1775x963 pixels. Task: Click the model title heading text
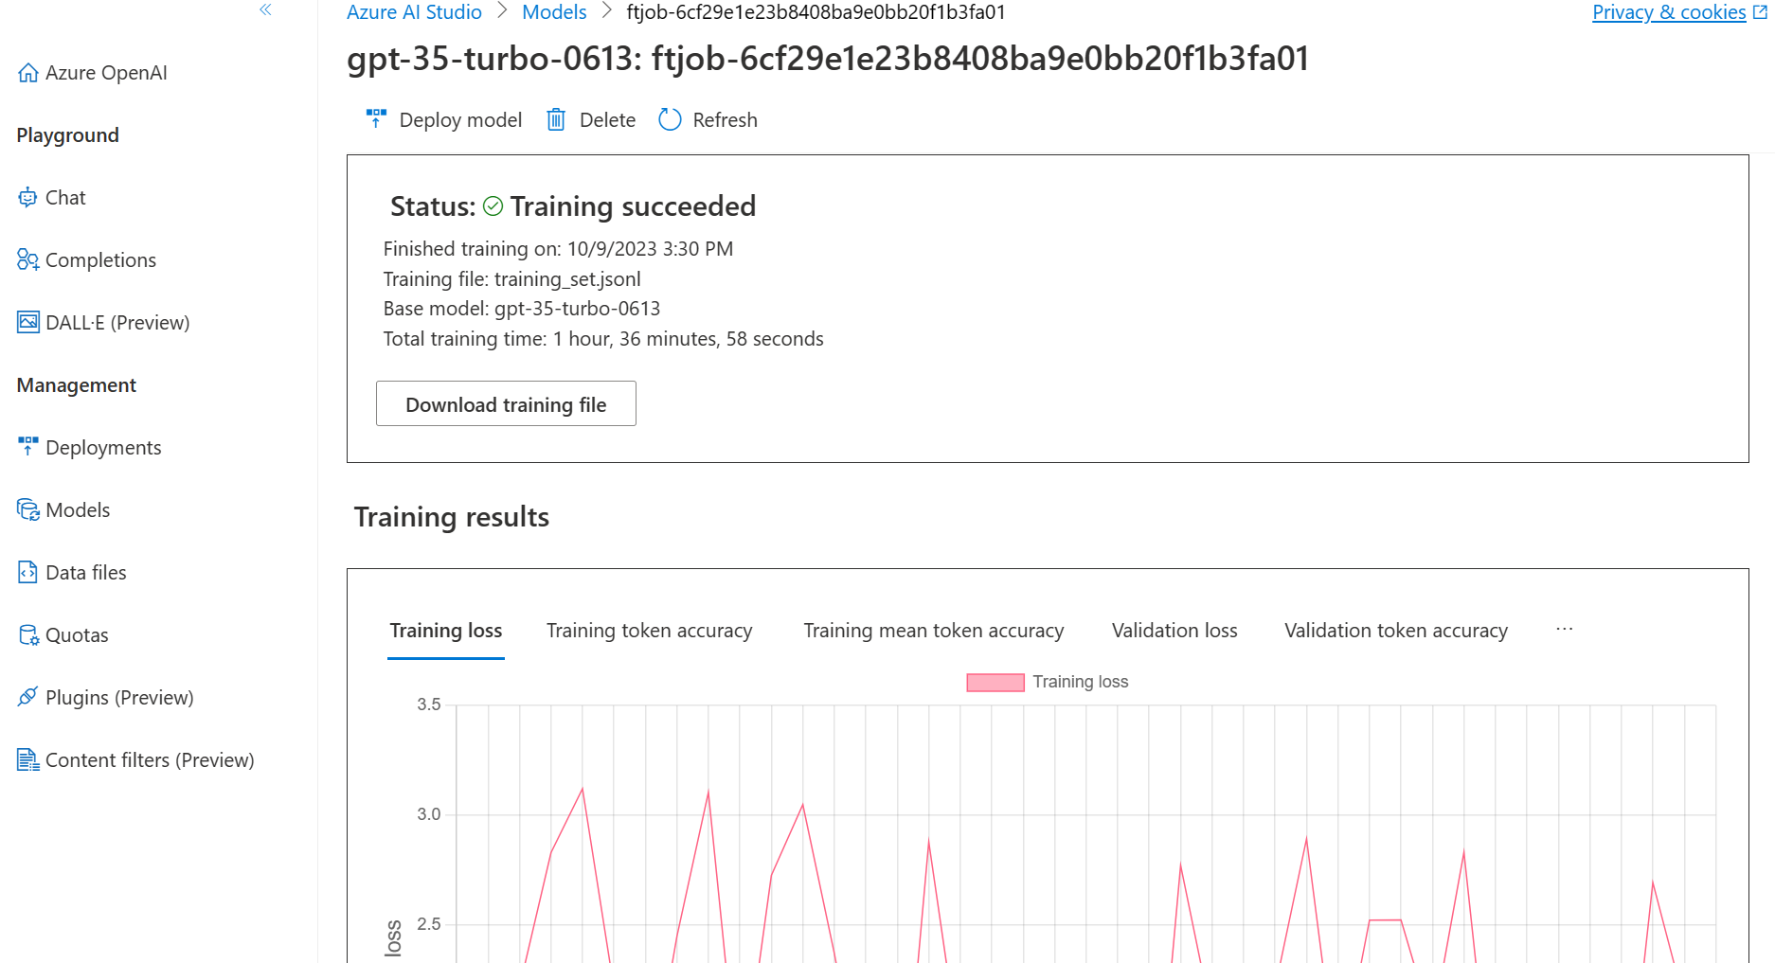[x=828, y=59]
